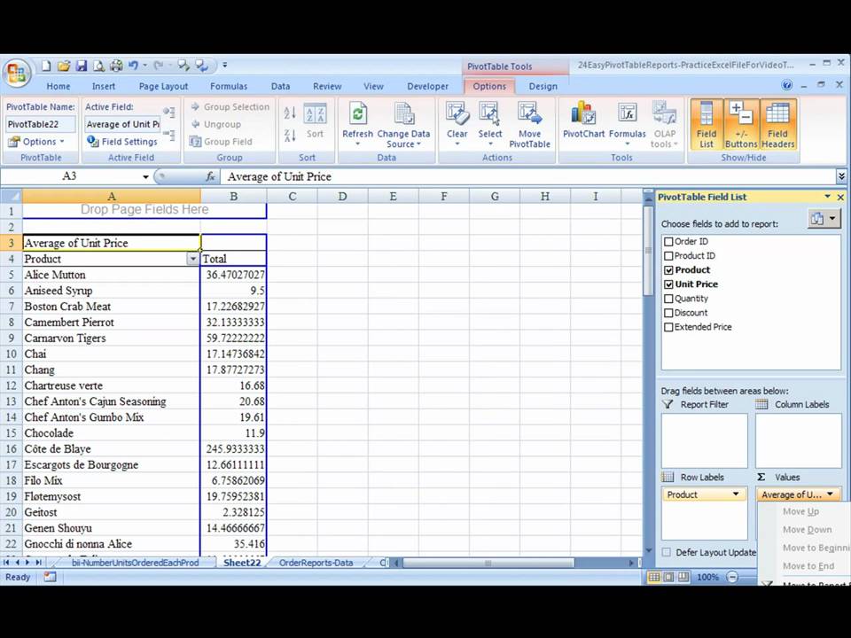Check the Discount field

click(x=668, y=313)
